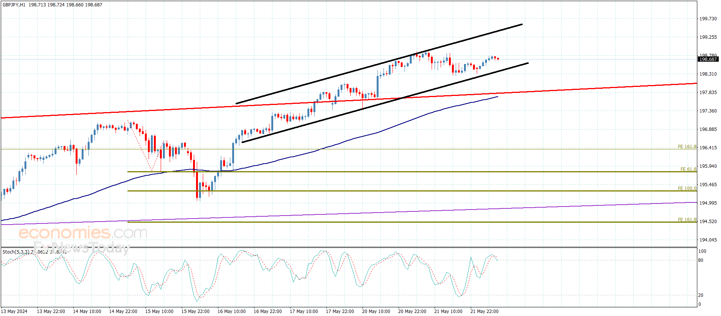Click the 16 May 10:00 time label

coord(231,311)
